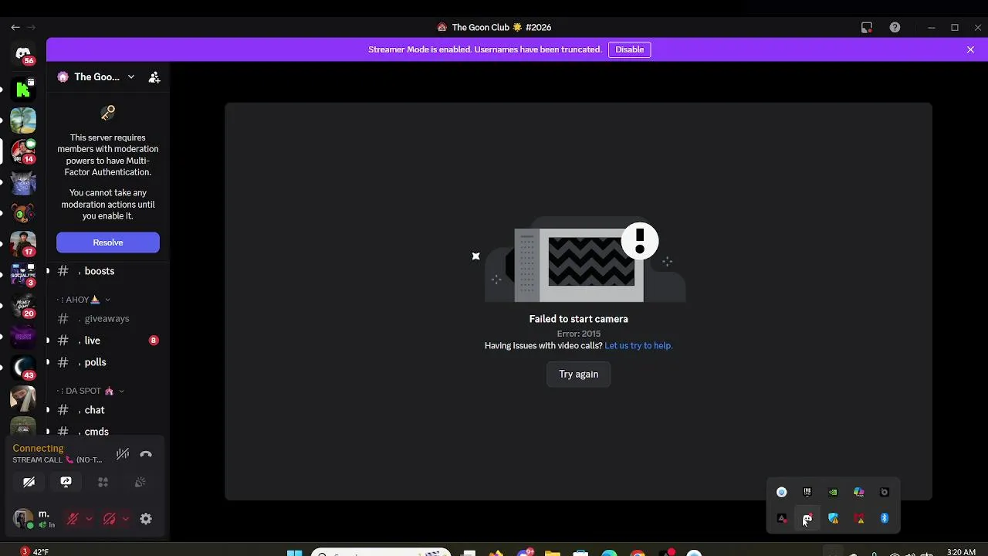This screenshot has height=556, width=988.
Task: Click the back navigation arrow
Action: point(15,27)
